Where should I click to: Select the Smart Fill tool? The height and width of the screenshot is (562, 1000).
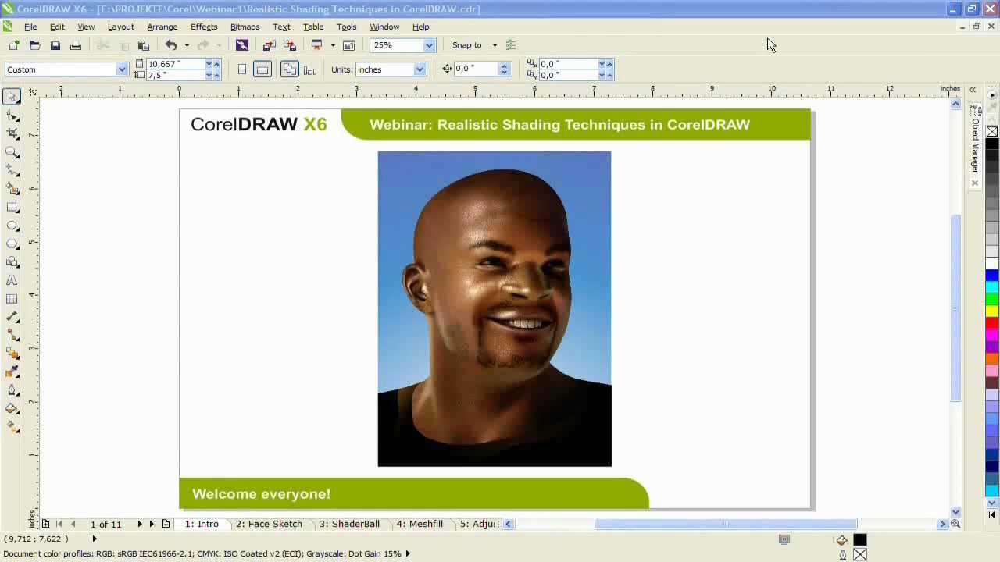click(12, 189)
